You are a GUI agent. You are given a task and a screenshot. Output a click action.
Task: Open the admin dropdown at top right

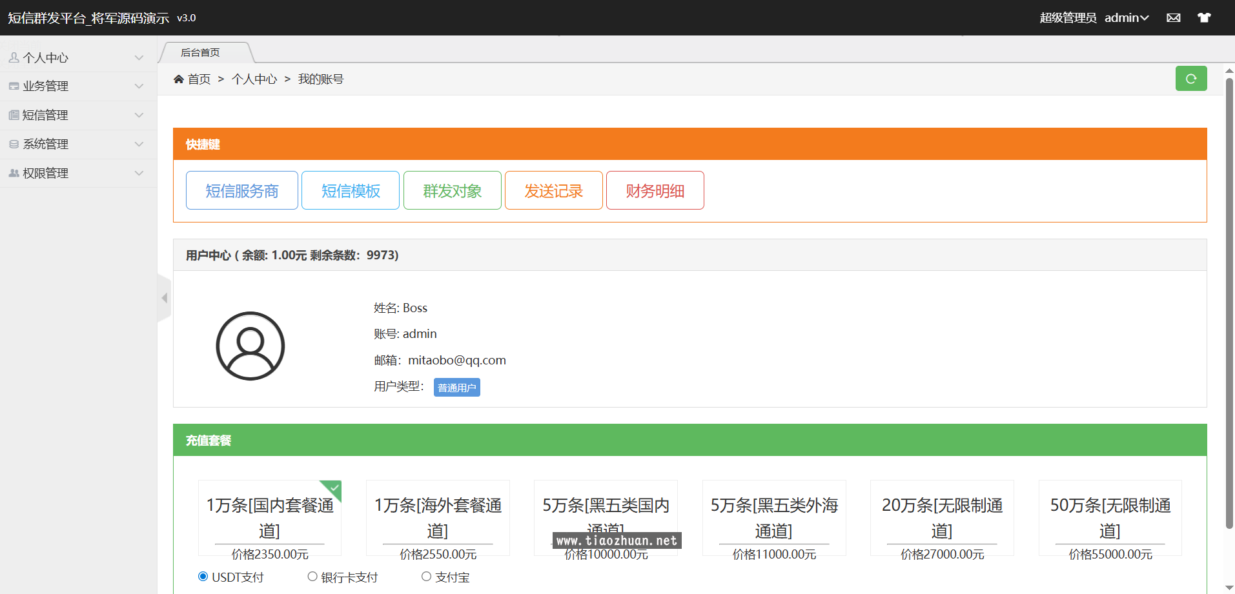coord(1127,17)
